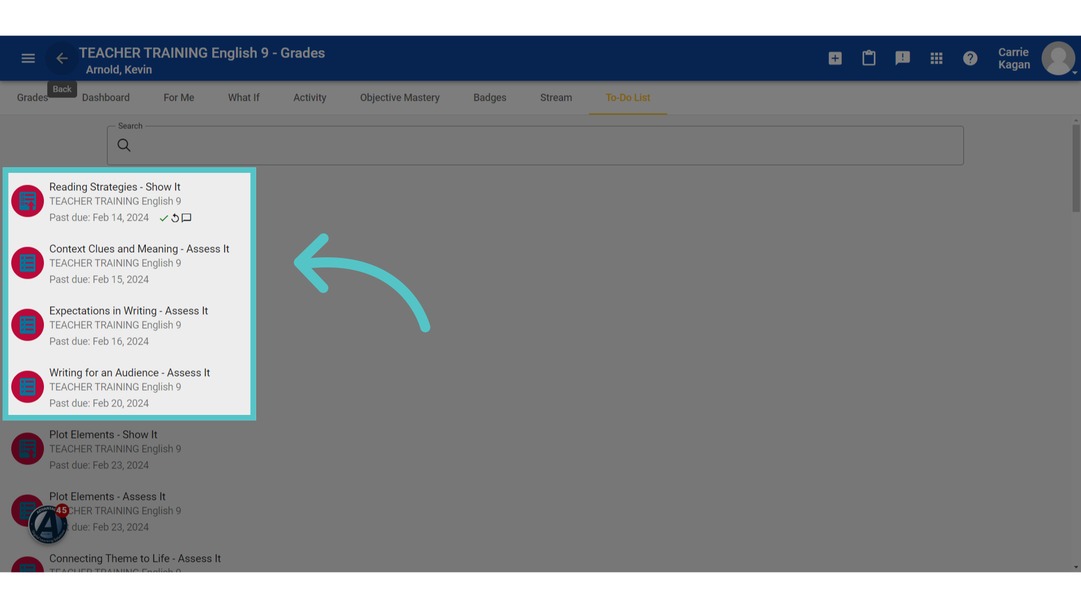Screen dimensions: 1081x608
Task: Open Context Clues and Meaning - Assess It
Action: [x=129, y=263]
